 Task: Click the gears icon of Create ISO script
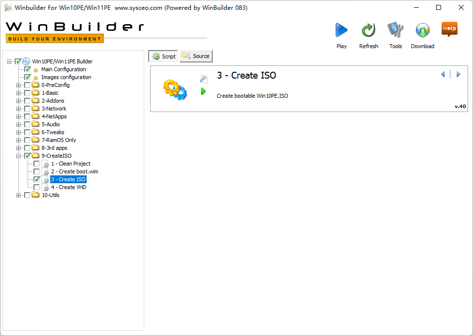175,89
